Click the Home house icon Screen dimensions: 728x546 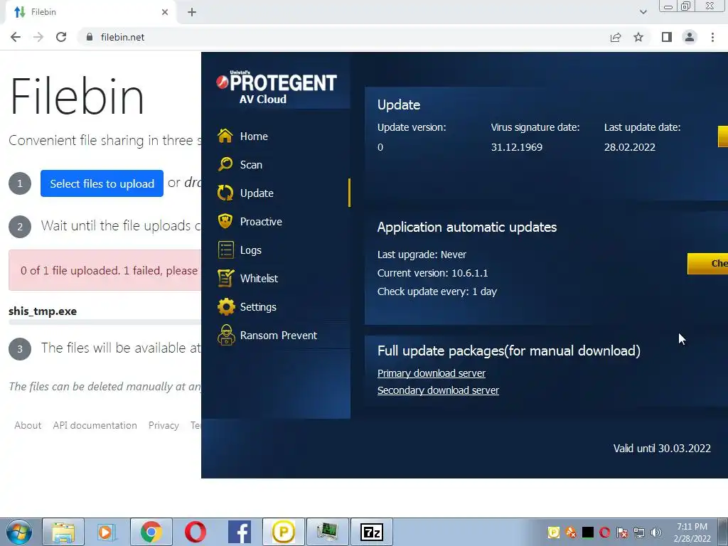(x=225, y=136)
